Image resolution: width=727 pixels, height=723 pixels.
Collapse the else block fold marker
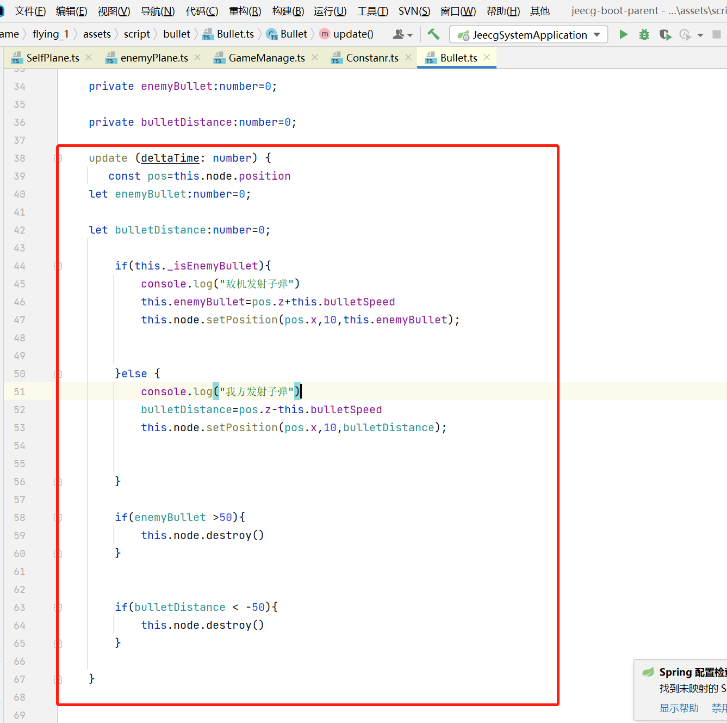pos(58,374)
